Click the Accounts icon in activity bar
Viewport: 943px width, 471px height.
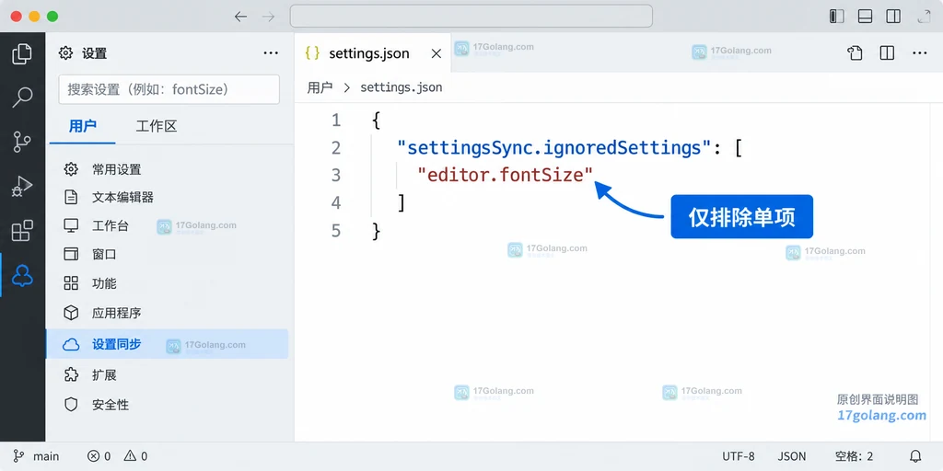point(22,275)
